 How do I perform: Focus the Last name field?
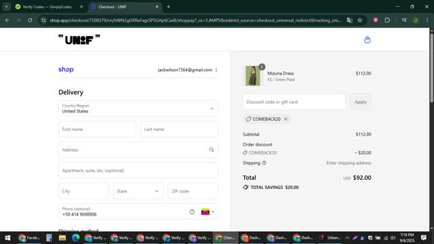click(179, 129)
